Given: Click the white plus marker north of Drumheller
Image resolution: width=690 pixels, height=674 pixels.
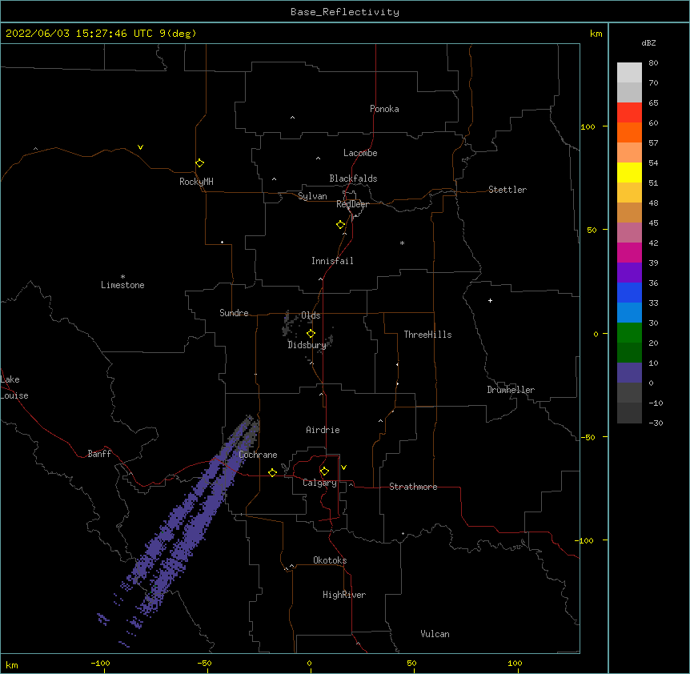Looking at the screenshot, I should point(490,300).
